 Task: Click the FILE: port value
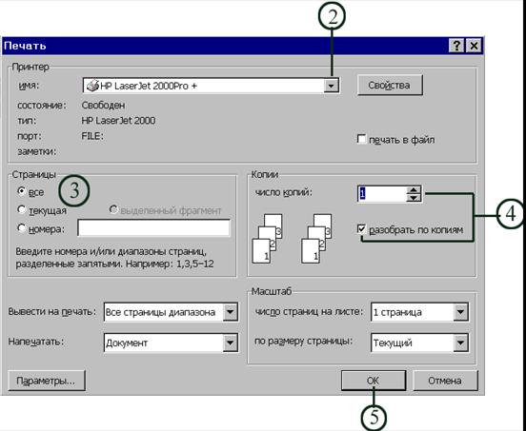coord(92,136)
